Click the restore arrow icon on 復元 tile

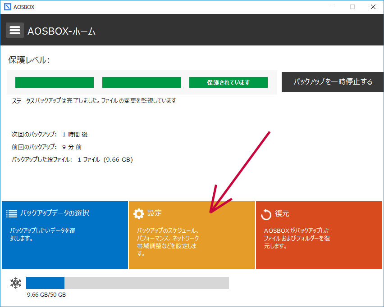pos(266,215)
